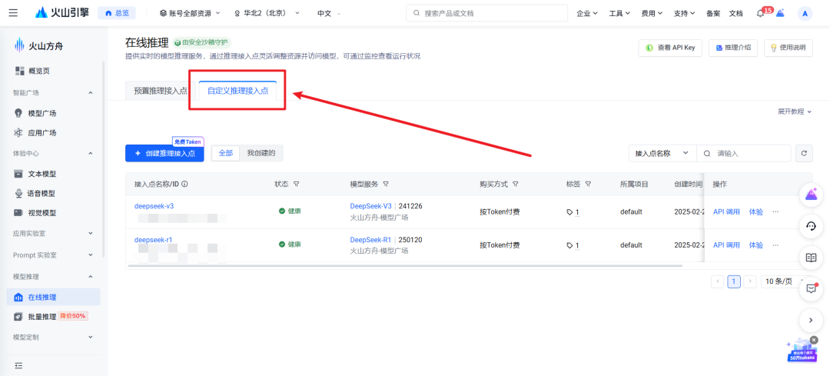Filter by 购买方式 column icon
830x376 pixels.
515,185
